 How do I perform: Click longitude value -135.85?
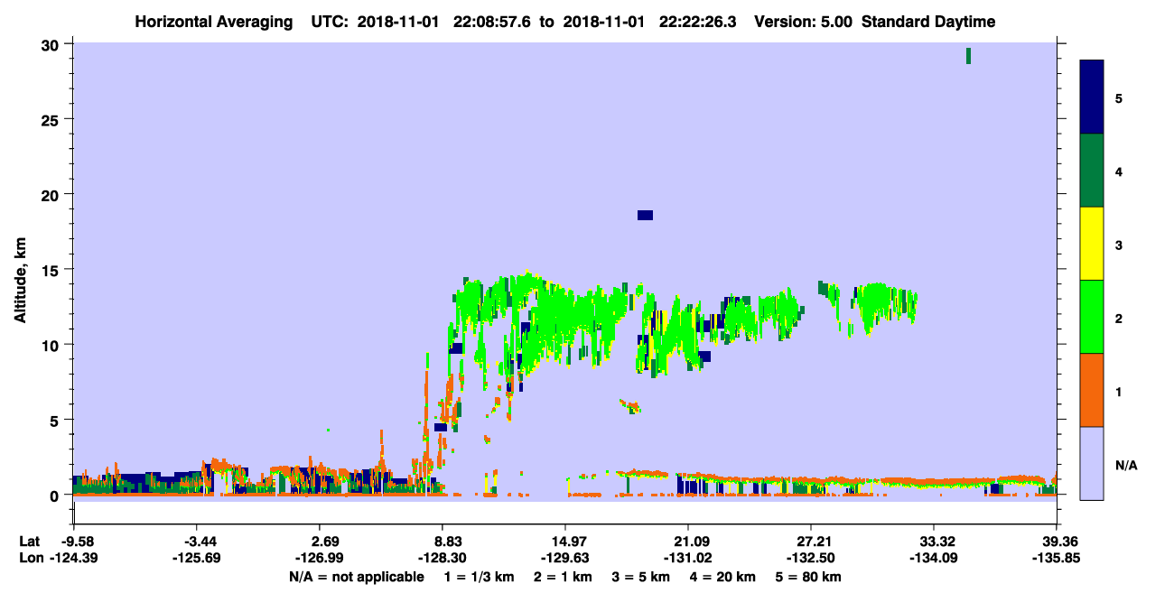[x=1057, y=558]
